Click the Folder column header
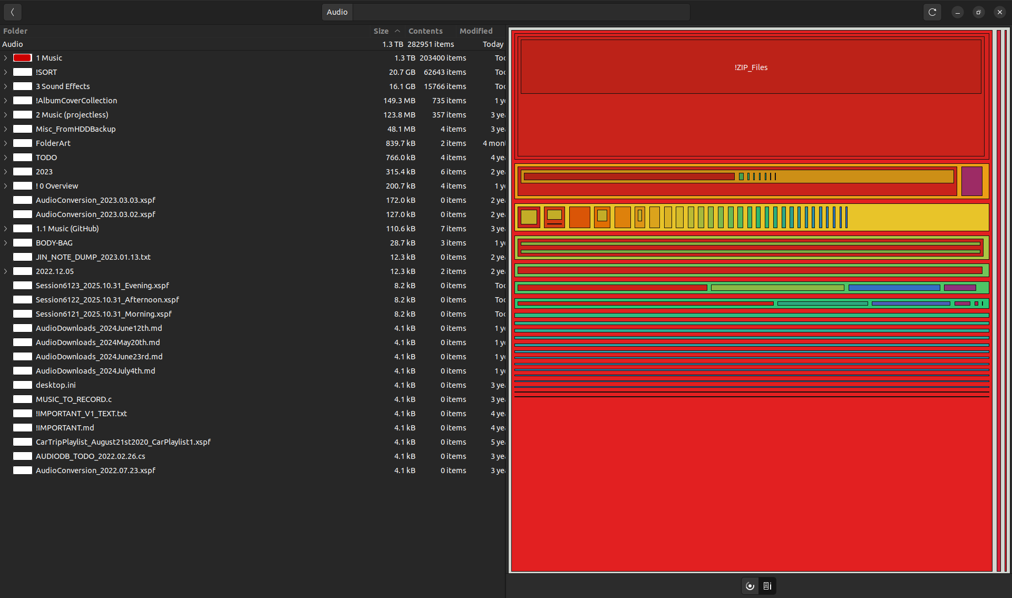This screenshot has width=1012, height=598. 15,31
